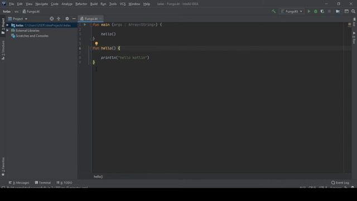Viewport: 357px width, 201px height.
Task: Click the inspection indicator icon at editor top-right
Action: click(350, 24)
